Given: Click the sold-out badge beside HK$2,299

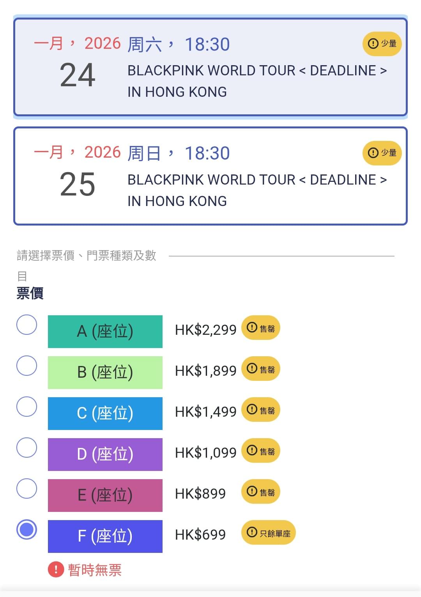Looking at the screenshot, I should 261,328.
